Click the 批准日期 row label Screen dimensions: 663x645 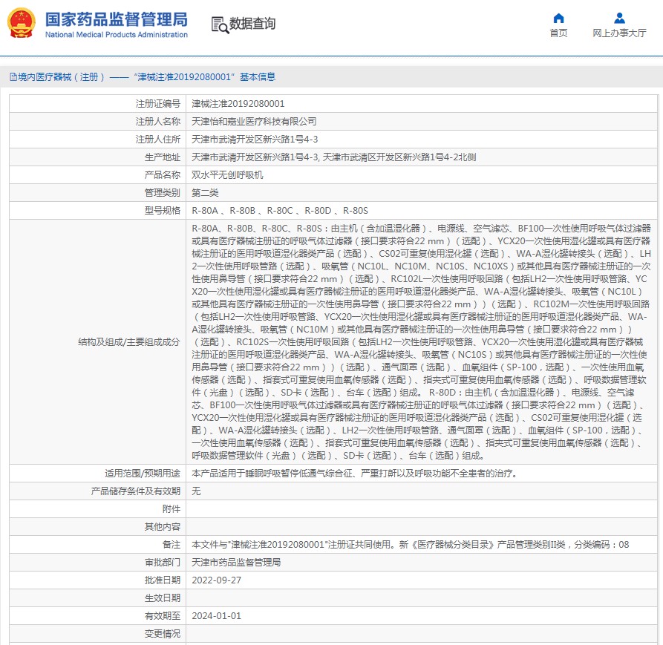(x=163, y=580)
